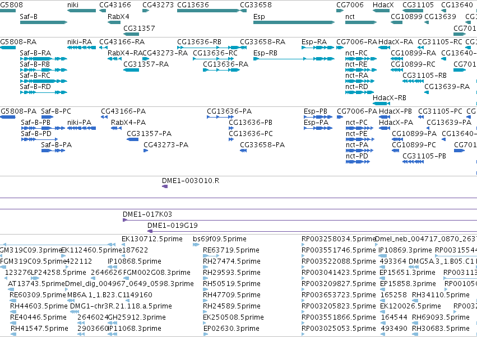Select the EP02630.3prime EST label
Image resolution: width=477 pixels, height=337 pixels.
(231, 329)
